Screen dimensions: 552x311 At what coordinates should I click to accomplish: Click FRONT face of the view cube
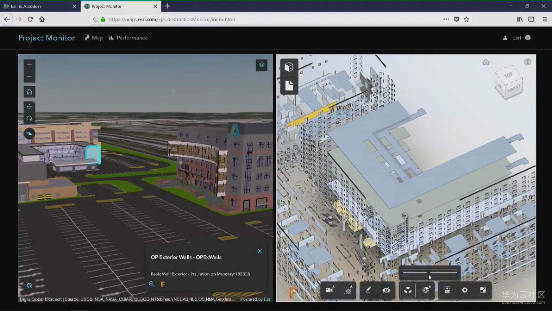tap(514, 89)
